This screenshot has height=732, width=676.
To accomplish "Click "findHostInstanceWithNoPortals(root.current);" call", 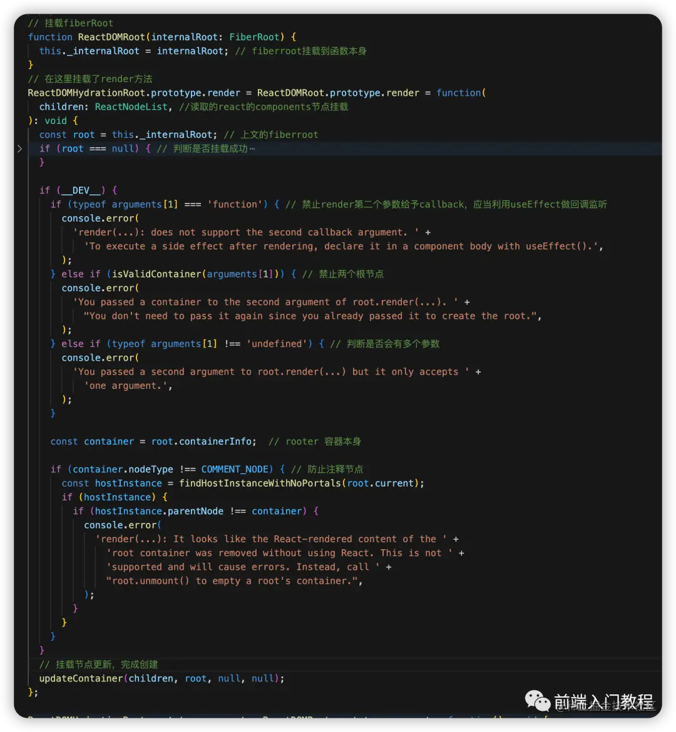I will (x=302, y=483).
